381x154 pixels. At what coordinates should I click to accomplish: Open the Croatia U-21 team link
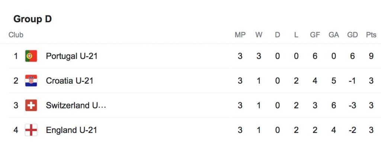(70, 81)
